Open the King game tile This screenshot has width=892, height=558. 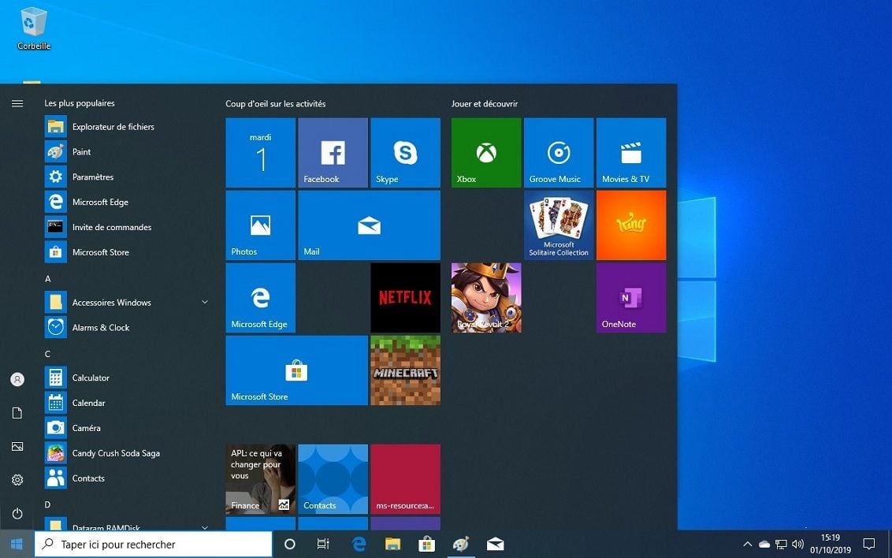point(631,225)
